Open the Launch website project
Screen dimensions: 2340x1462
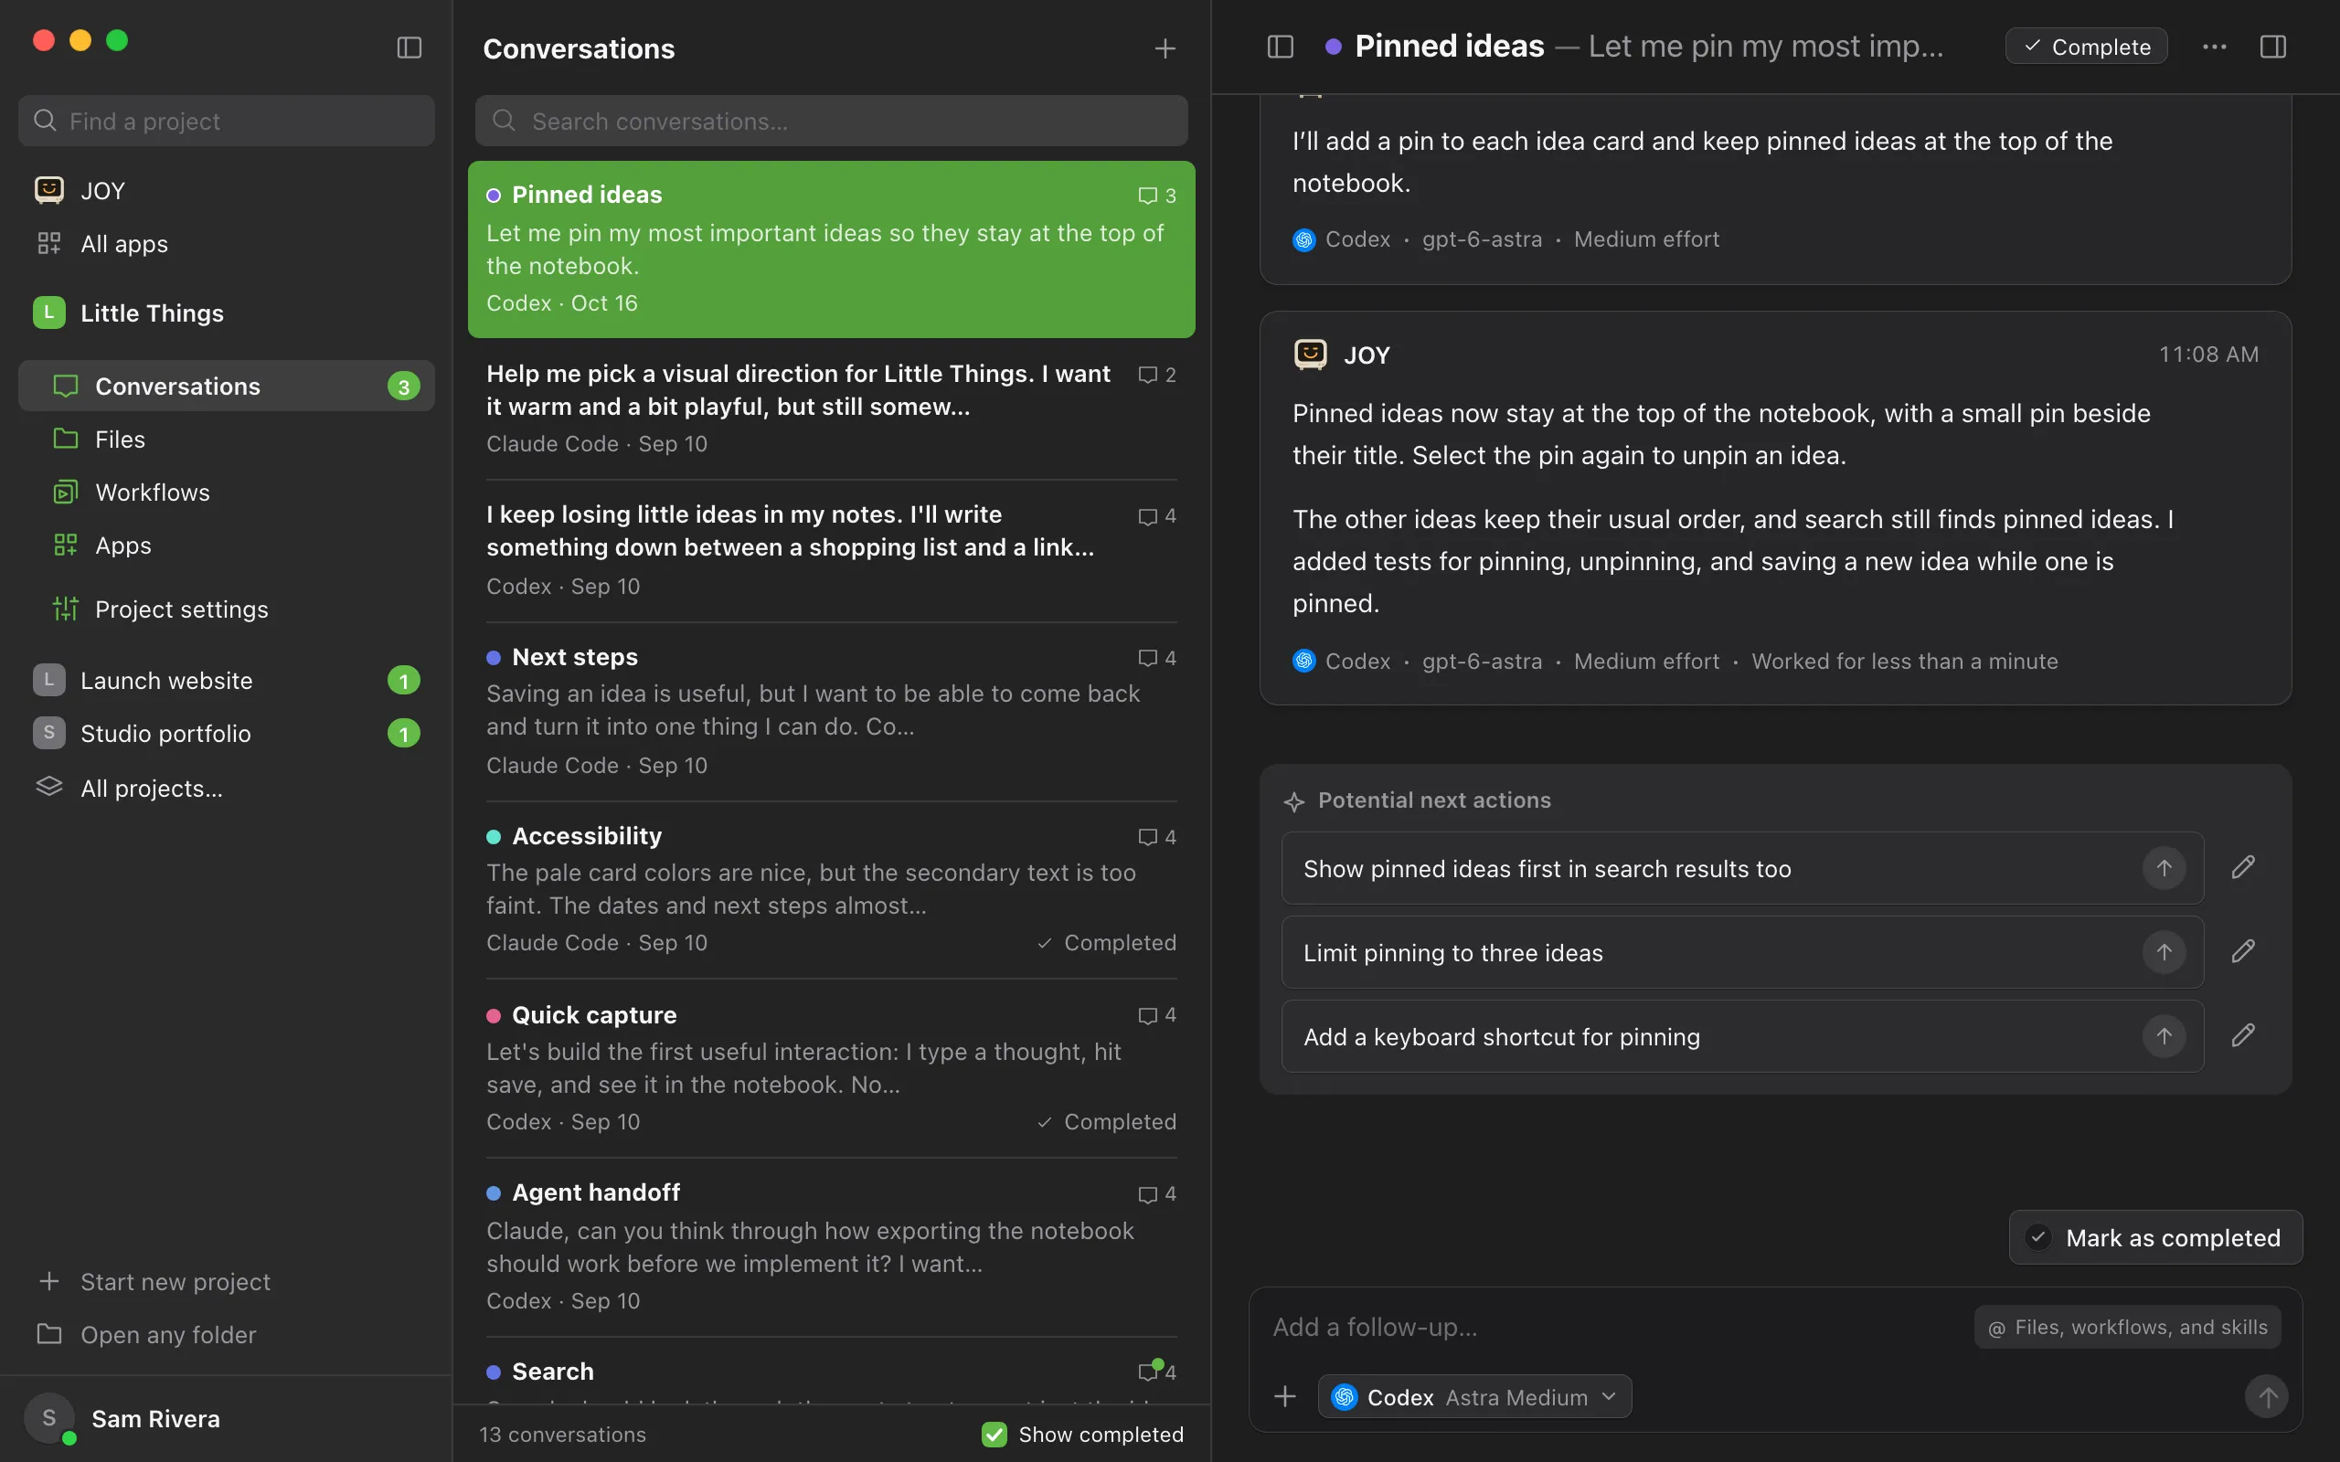227,680
